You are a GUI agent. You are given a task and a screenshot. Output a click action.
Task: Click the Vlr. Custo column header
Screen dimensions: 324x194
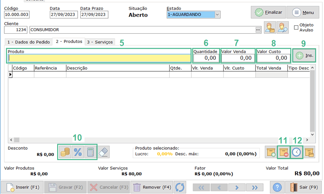tap(239, 68)
